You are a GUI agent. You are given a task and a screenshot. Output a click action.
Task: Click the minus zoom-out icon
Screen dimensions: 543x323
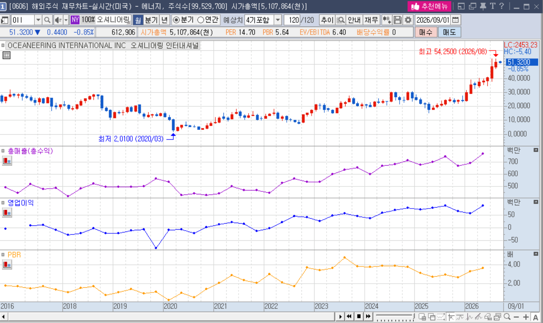point(516,316)
